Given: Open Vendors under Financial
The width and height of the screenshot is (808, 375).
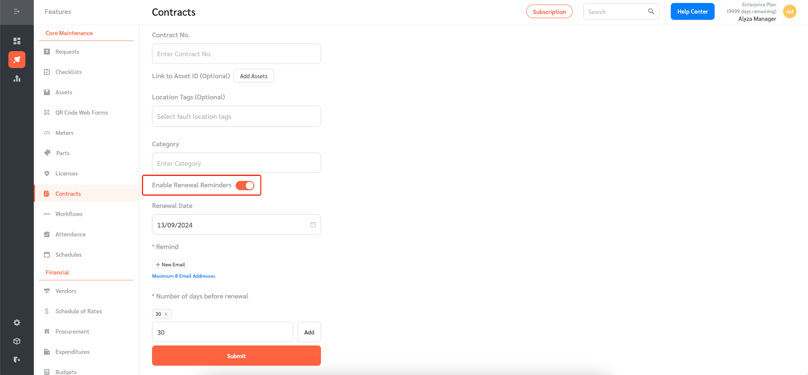Looking at the screenshot, I should [66, 291].
